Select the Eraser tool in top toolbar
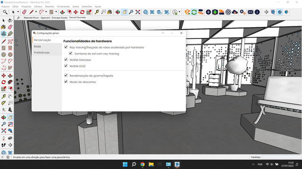Screen dimensions: 302x169 (x=24, y=12)
